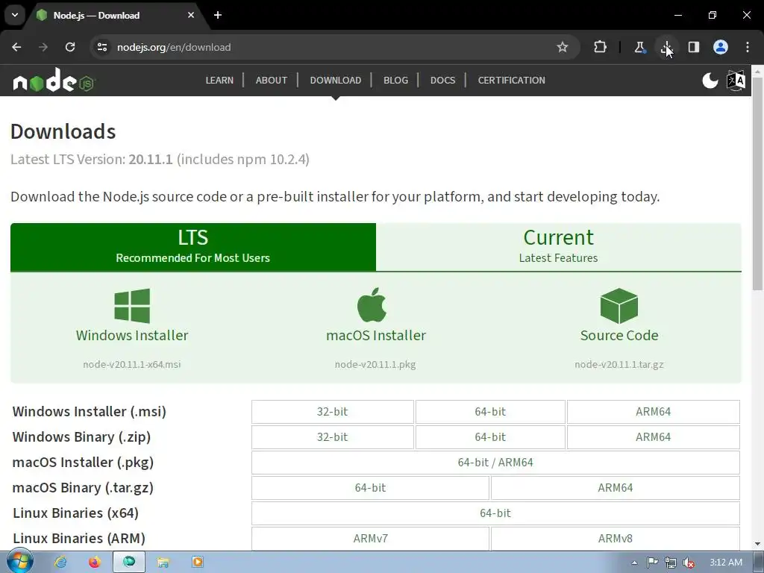
Task: Download Windows Binary (.zip) ARM64
Action: pos(653,437)
